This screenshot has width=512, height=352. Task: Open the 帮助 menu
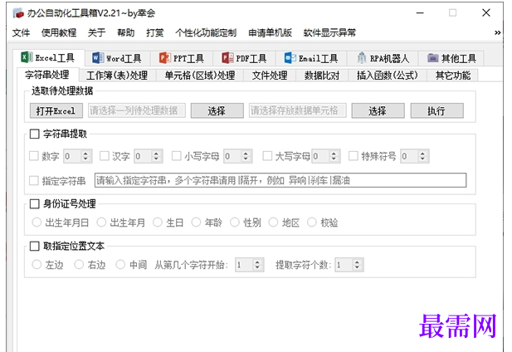125,32
